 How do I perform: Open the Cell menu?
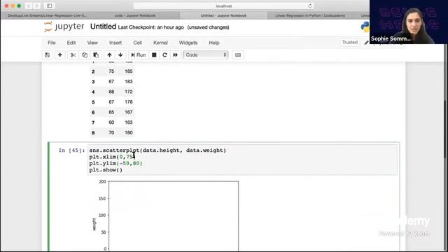[x=137, y=43]
